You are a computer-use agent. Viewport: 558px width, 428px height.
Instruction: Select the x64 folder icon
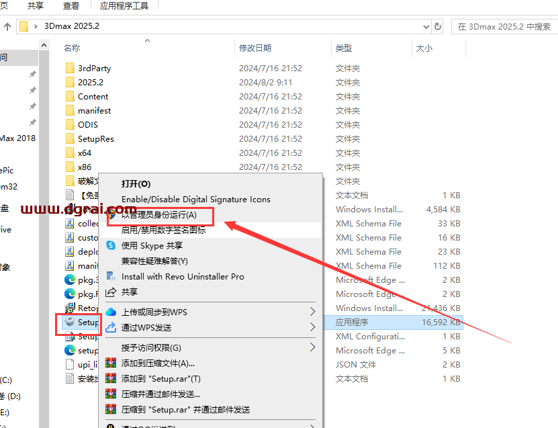[x=70, y=153]
